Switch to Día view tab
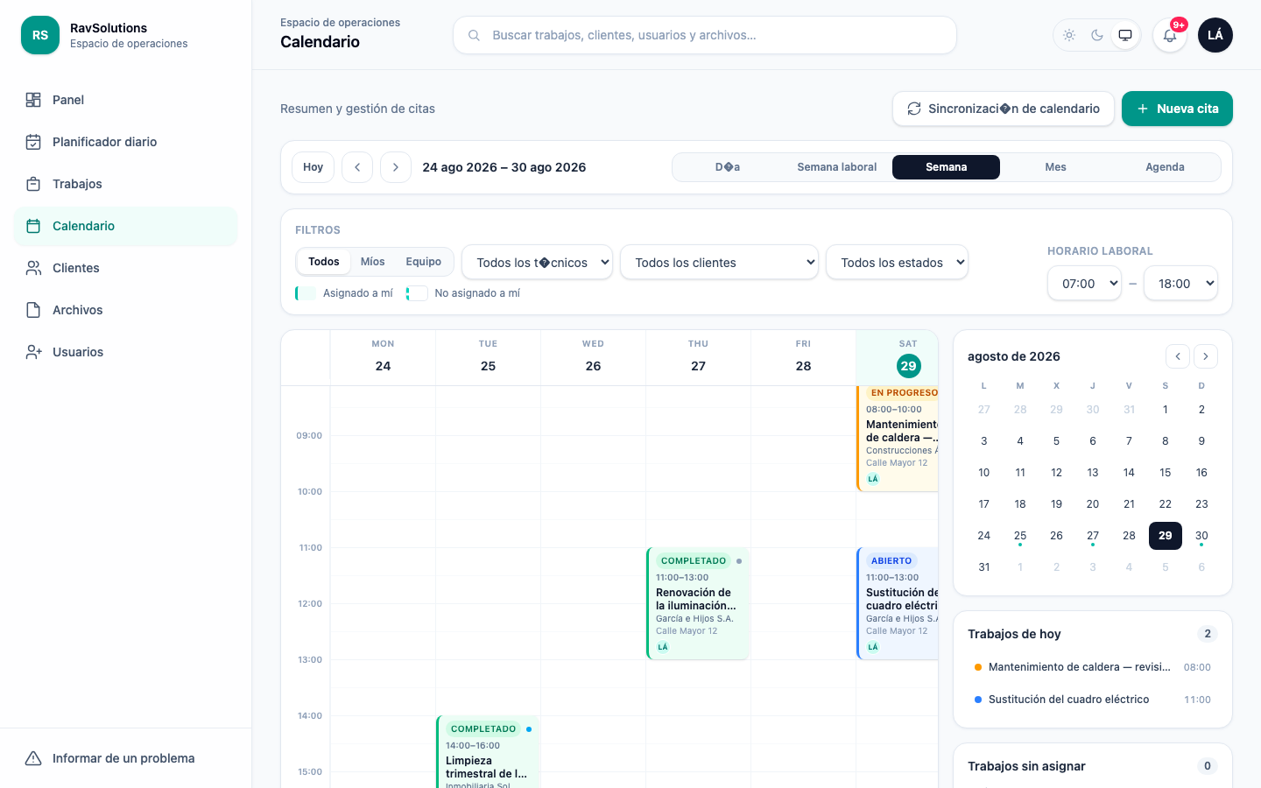The image size is (1261, 788). (x=728, y=167)
